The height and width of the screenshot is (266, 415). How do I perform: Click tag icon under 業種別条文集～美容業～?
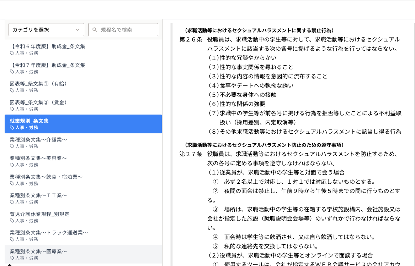point(12,165)
